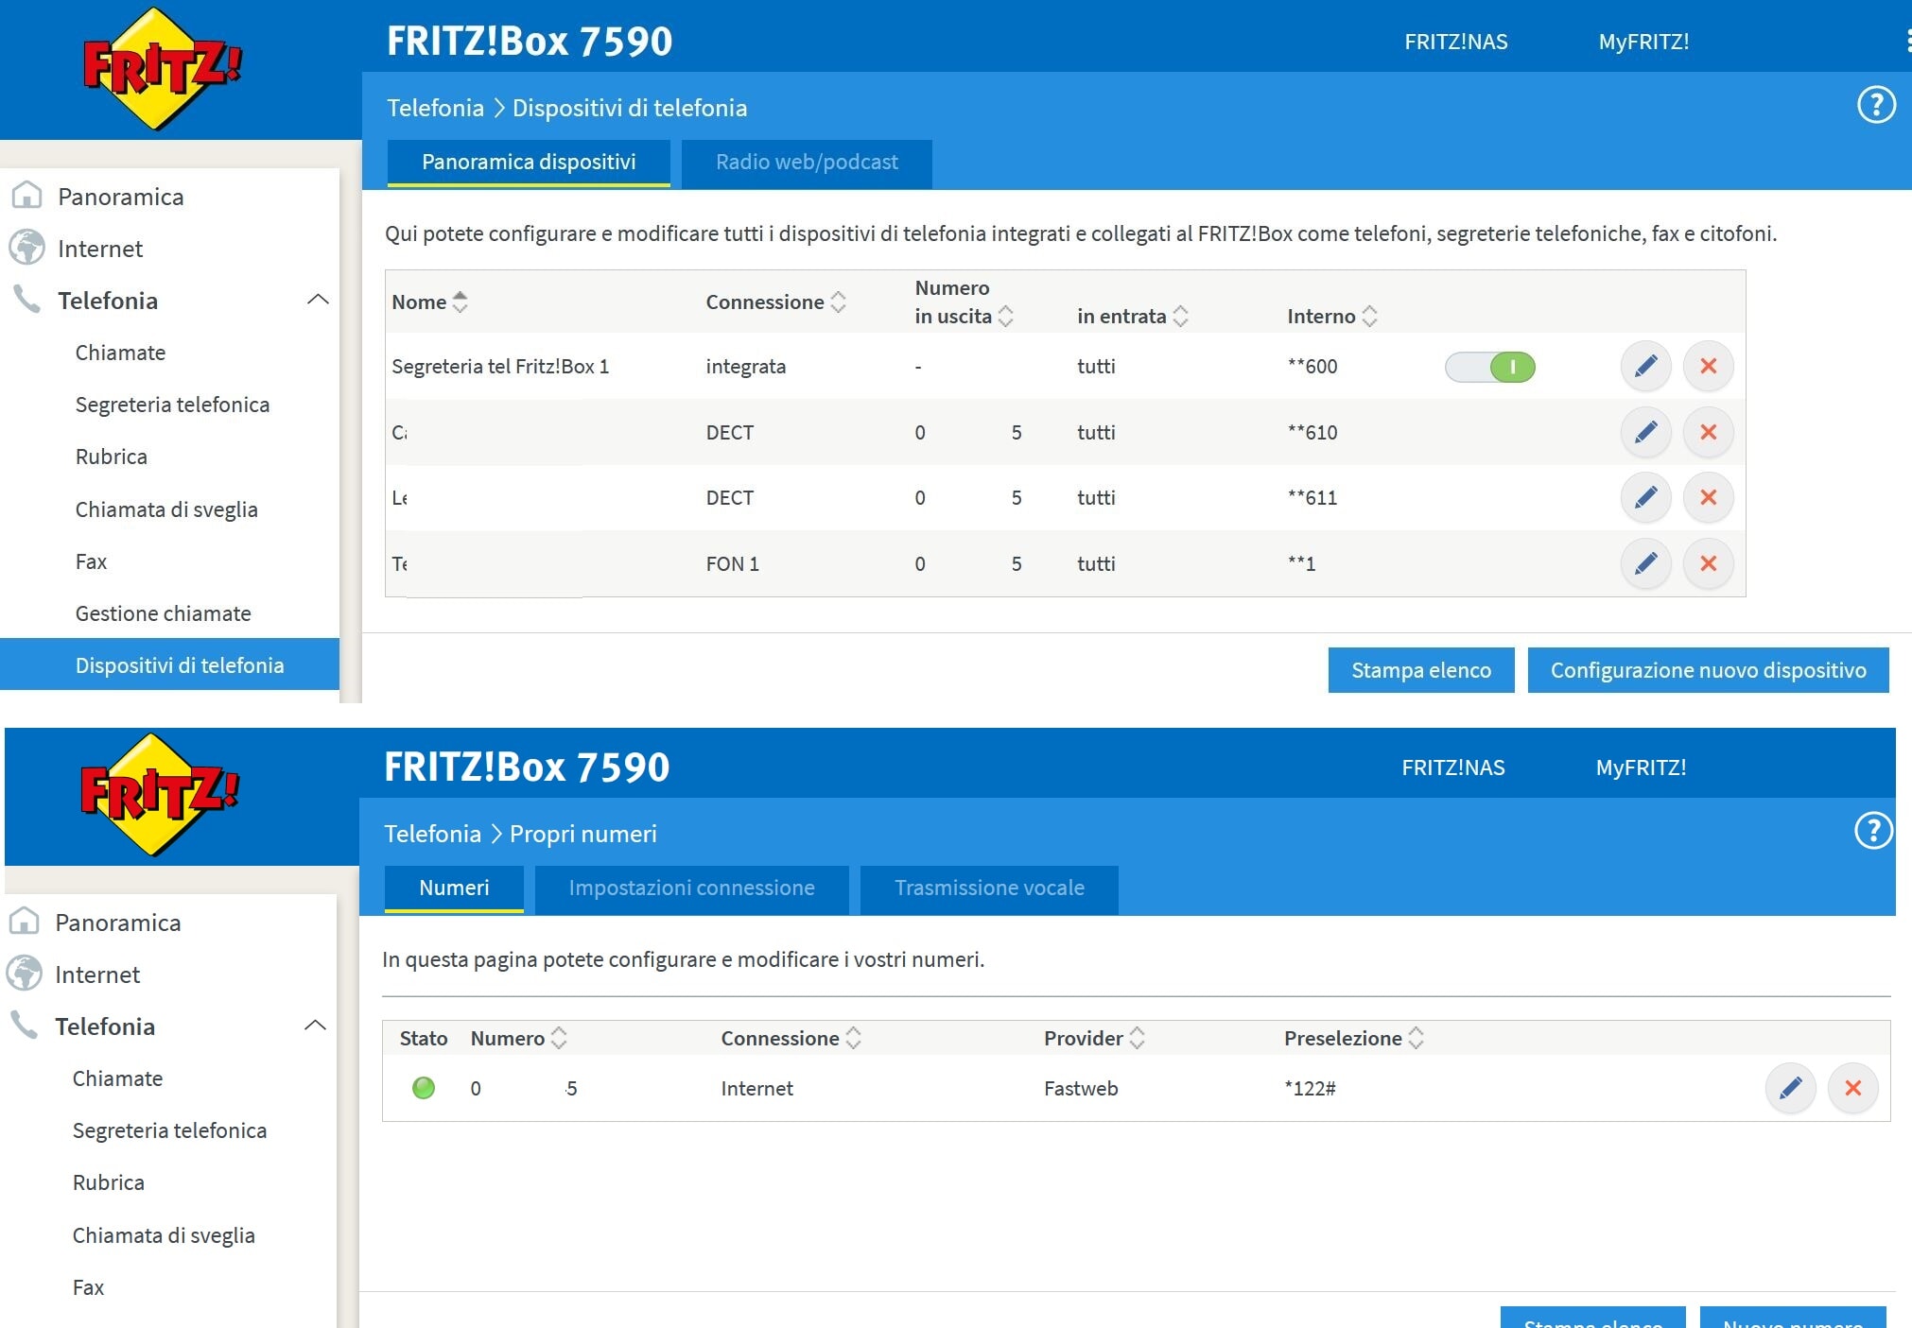Click the Fastweb provider cell
Image resolution: width=1912 pixels, height=1328 pixels.
pyautogui.click(x=1081, y=1088)
